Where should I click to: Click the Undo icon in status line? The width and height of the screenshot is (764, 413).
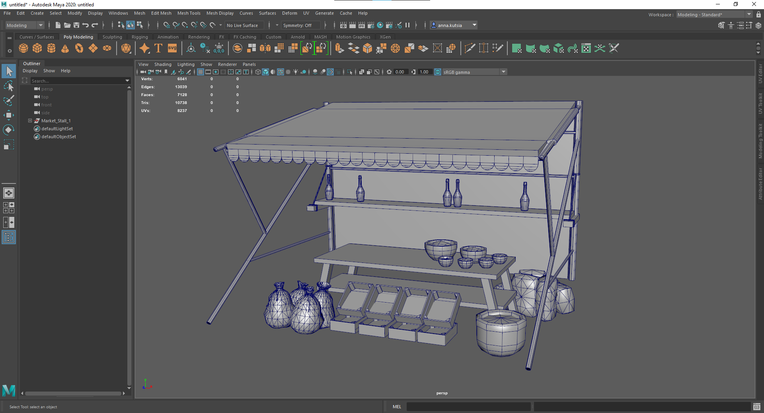[85, 25]
